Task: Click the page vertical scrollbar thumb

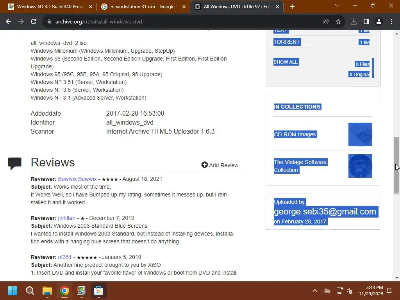Action: (x=397, y=165)
